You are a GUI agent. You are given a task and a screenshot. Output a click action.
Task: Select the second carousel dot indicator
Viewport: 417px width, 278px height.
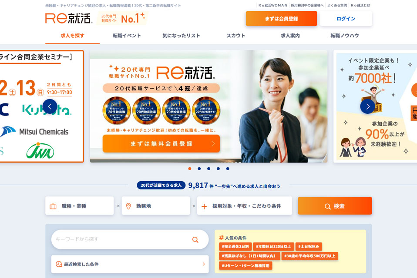tap(199, 169)
